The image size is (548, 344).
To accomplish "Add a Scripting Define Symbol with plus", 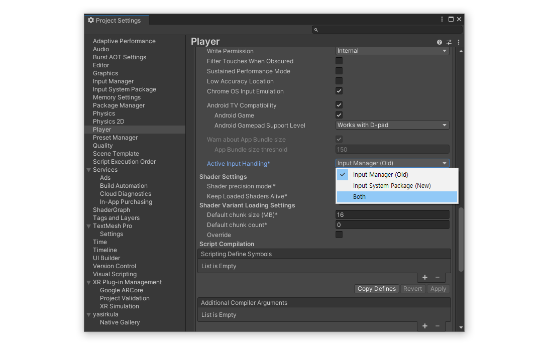I will coord(424,277).
